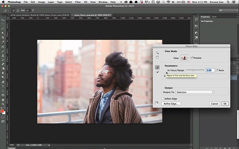The width and height of the screenshot is (239, 149).
Task: Click the Refine Edge button
Action: [171, 104]
